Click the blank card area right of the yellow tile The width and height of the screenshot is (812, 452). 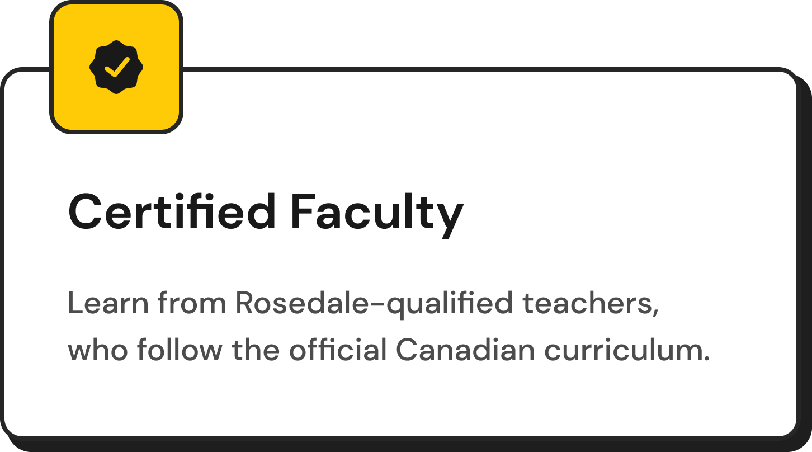tap(475, 112)
